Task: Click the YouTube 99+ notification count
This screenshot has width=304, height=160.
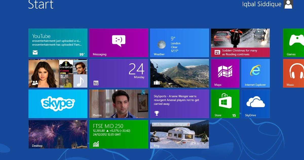Action: [82, 54]
